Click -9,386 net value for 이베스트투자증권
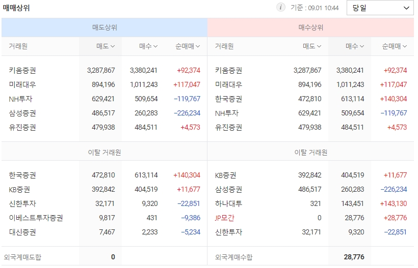Viewport: 418px width, 268px height. tap(191, 218)
